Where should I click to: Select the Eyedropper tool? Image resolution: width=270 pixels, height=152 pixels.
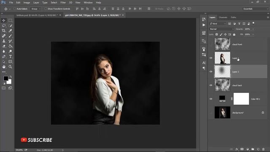tap(10, 31)
